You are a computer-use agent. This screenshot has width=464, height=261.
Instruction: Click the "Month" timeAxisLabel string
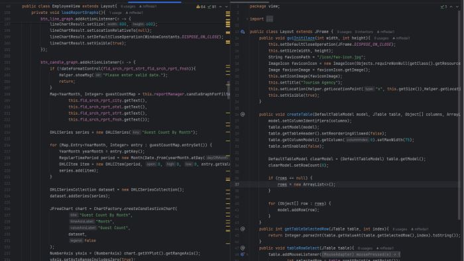104,221
